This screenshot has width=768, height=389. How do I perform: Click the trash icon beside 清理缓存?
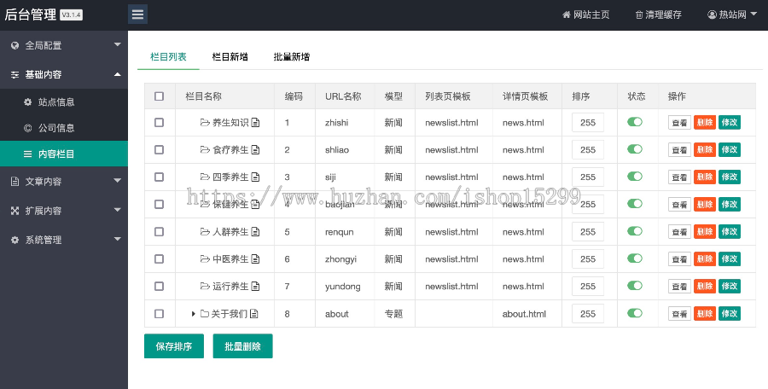tap(638, 15)
